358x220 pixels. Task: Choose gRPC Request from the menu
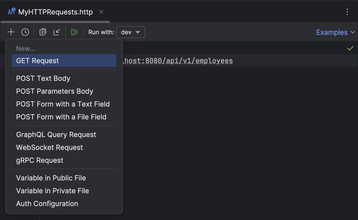[39, 160]
